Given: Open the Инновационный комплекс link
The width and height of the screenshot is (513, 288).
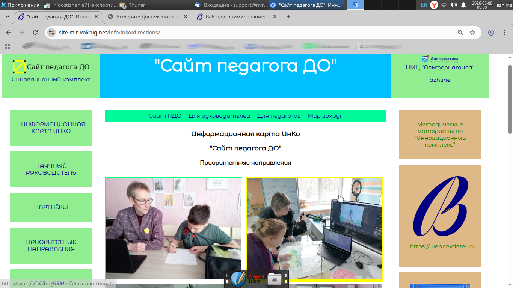Looking at the screenshot, I should tap(51, 79).
